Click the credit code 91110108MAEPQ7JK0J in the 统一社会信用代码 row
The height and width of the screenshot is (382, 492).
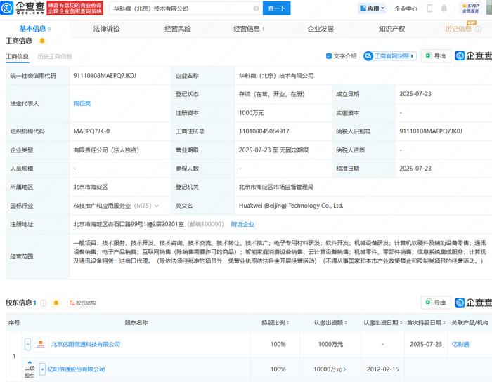tap(105, 76)
